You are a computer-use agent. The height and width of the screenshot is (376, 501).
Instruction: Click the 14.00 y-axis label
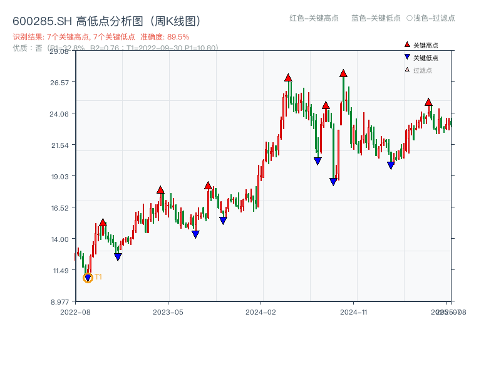[60, 239]
